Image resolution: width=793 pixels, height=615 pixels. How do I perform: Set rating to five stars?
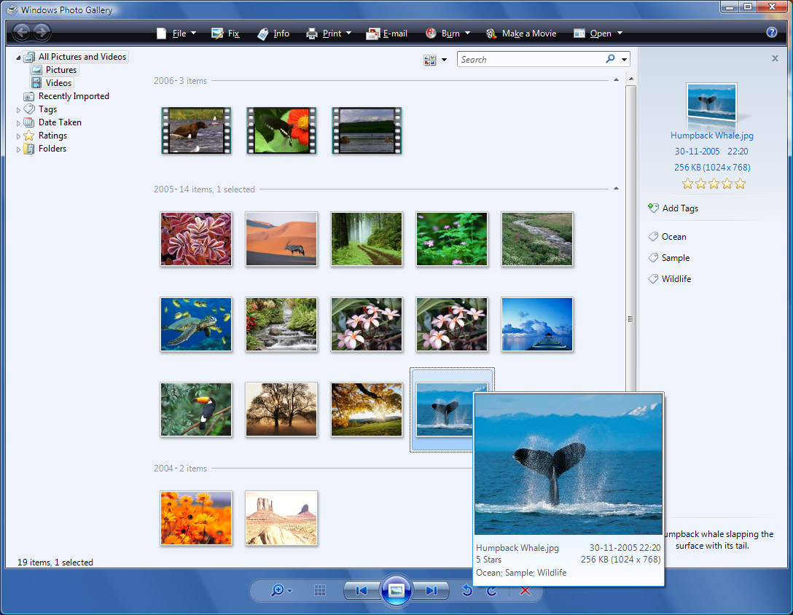[x=741, y=184]
